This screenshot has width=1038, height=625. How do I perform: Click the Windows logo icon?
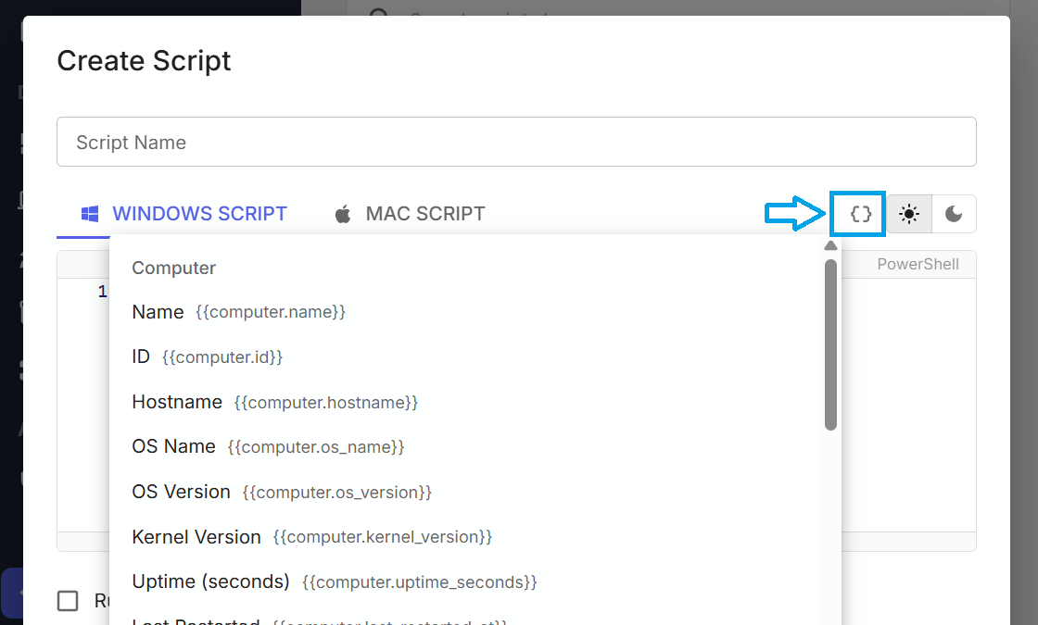(x=90, y=214)
